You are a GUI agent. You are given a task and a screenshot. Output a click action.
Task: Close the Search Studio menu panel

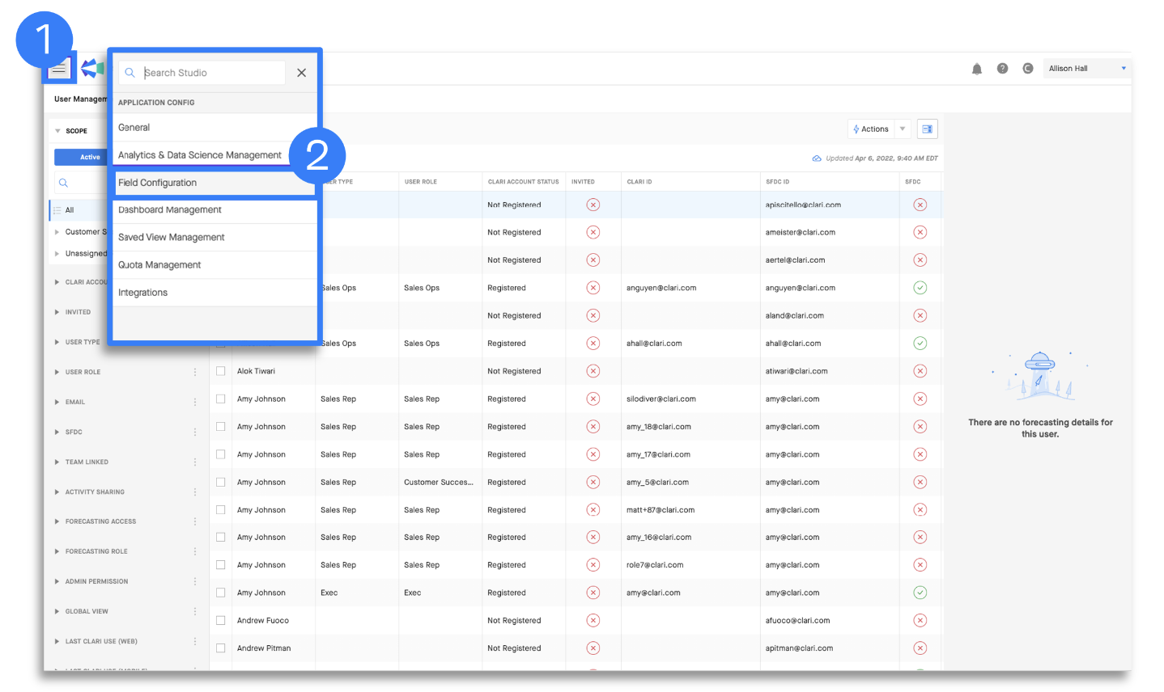point(301,73)
